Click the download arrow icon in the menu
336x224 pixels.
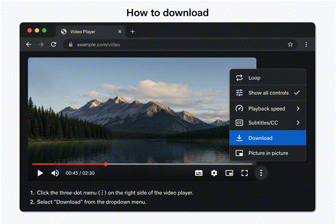[x=239, y=138]
